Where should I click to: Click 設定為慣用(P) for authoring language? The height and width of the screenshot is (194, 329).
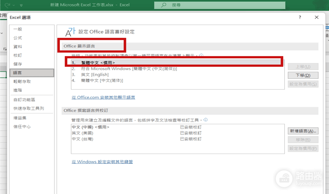(x=303, y=148)
